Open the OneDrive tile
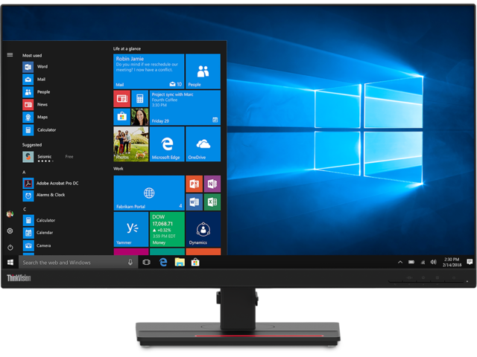Image resolution: width=477 pixels, height=357 pixels. (x=203, y=144)
